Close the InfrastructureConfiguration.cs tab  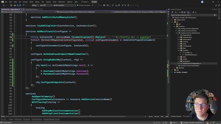click(x=24, y=9)
